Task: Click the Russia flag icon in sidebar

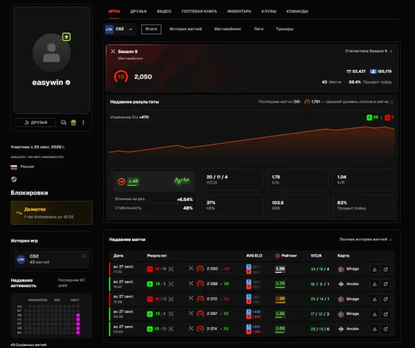Action: pos(14,167)
